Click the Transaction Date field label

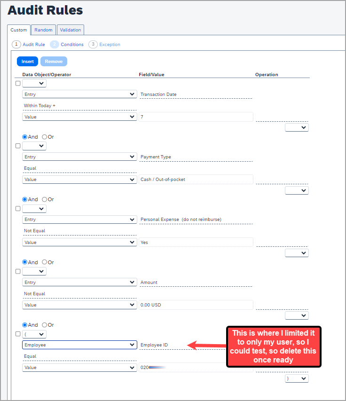[x=158, y=94]
